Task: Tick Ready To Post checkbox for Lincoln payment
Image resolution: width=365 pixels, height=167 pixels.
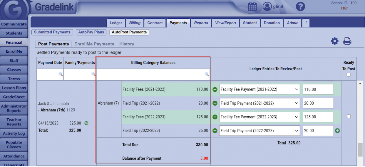Action: click(x=349, y=116)
